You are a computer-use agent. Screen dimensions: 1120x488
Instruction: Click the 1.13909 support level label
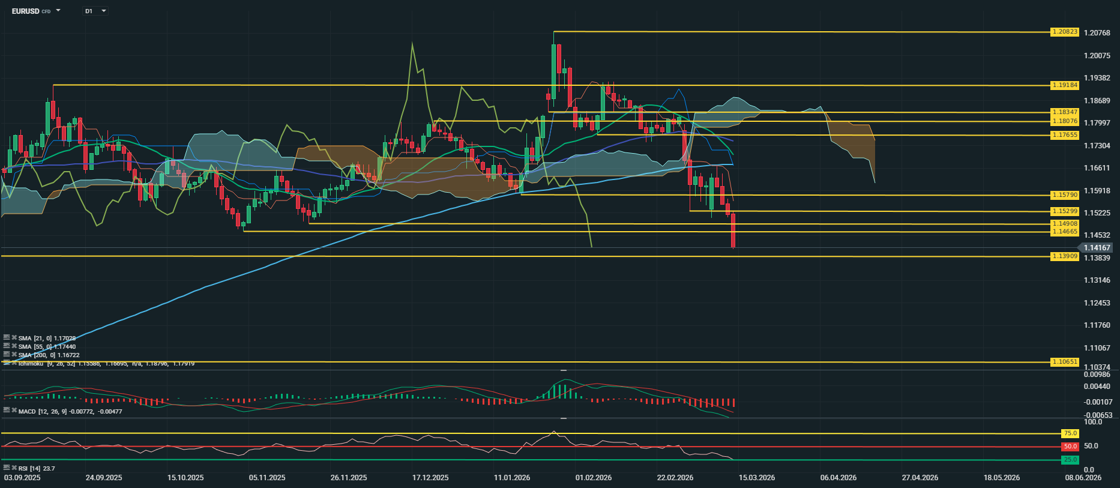point(1064,256)
